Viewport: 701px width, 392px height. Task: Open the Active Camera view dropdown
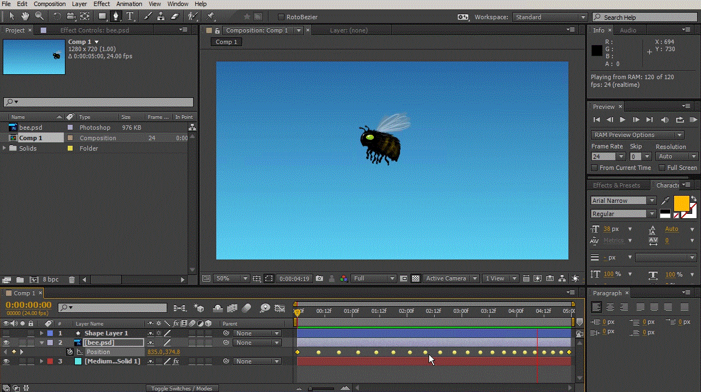point(451,279)
